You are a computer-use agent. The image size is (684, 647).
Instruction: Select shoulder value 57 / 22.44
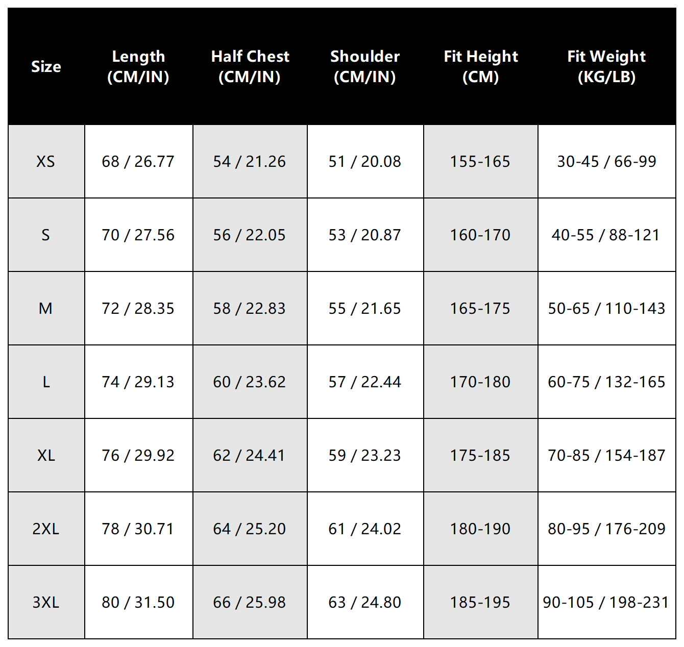pyautogui.click(x=365, y=382)
